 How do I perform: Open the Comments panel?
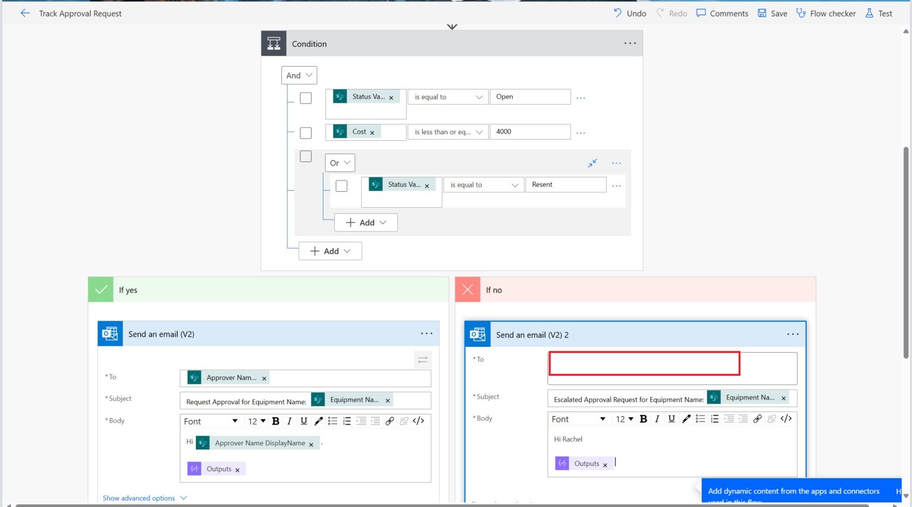[722, 13]
